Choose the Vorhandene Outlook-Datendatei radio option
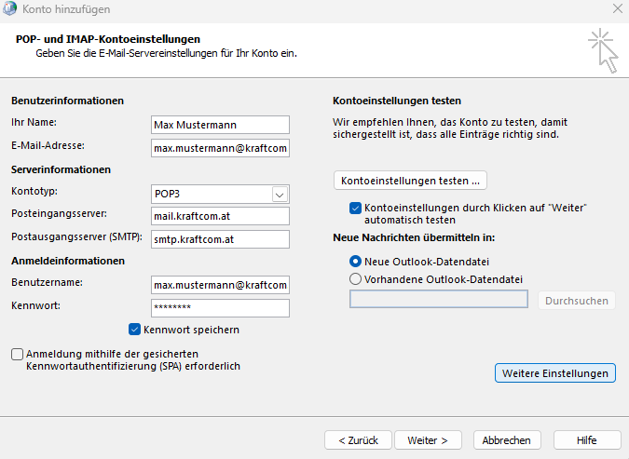 (x=355, y=278)
